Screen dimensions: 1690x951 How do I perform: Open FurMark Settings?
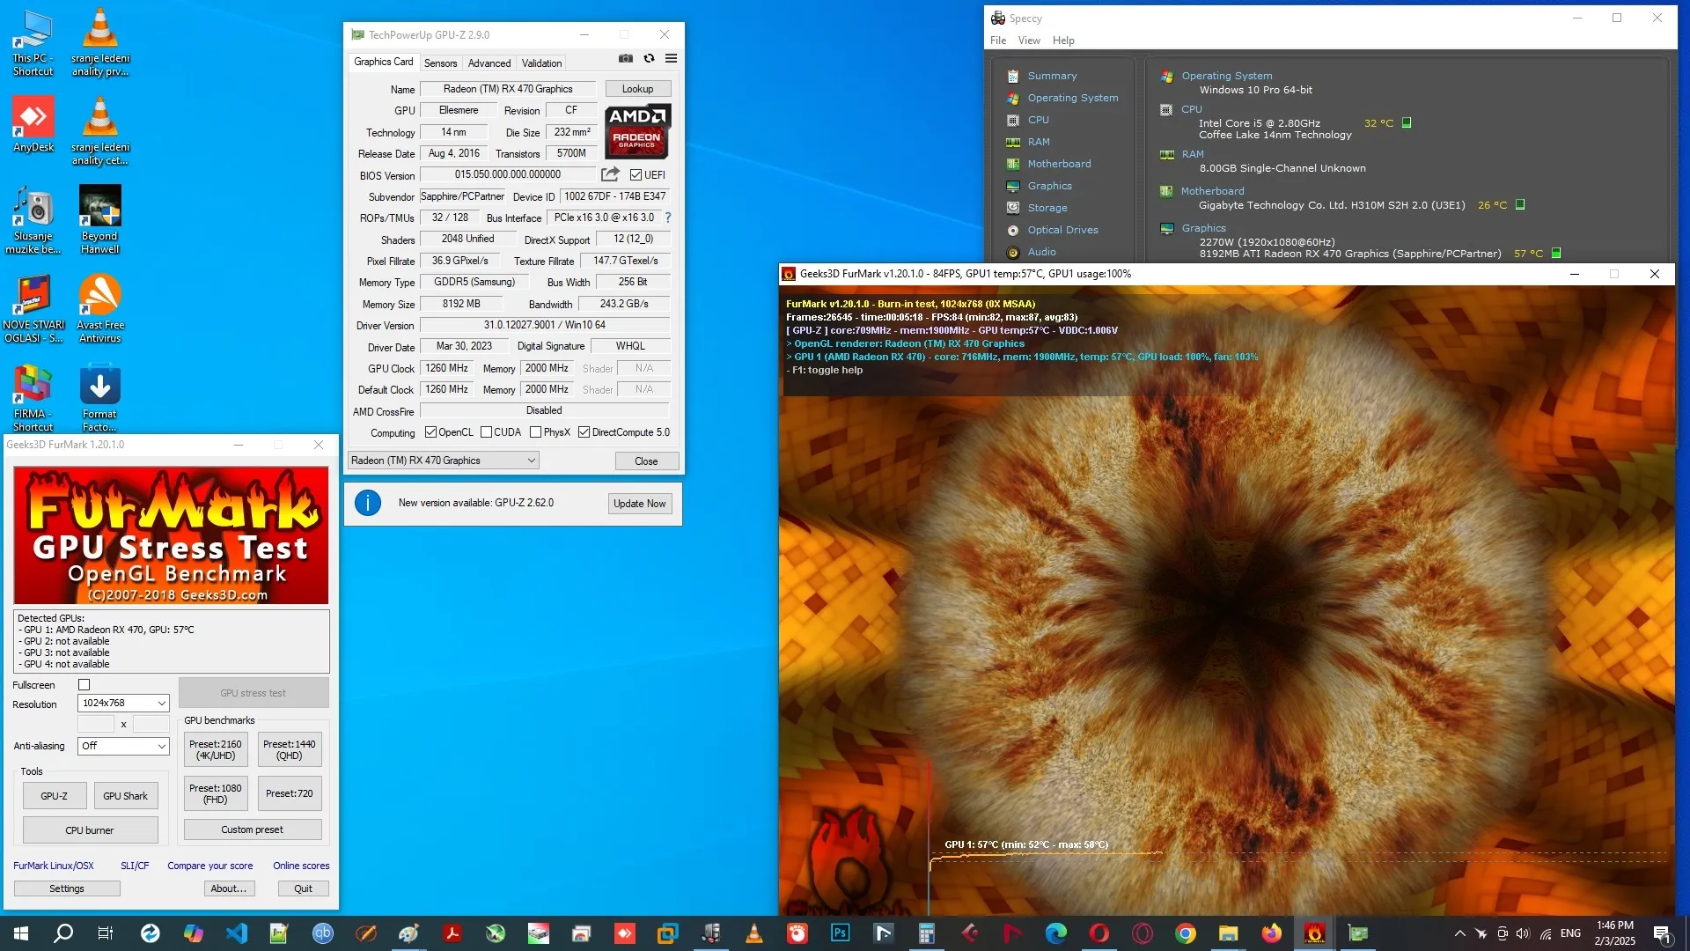(x=67, y=889)
